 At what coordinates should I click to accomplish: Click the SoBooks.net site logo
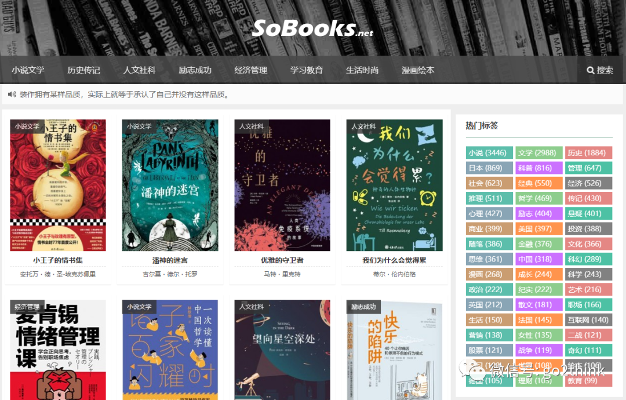tap(313, 28)
